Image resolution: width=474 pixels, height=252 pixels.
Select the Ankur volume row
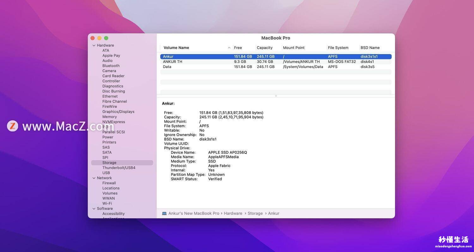tap(276, 57)
